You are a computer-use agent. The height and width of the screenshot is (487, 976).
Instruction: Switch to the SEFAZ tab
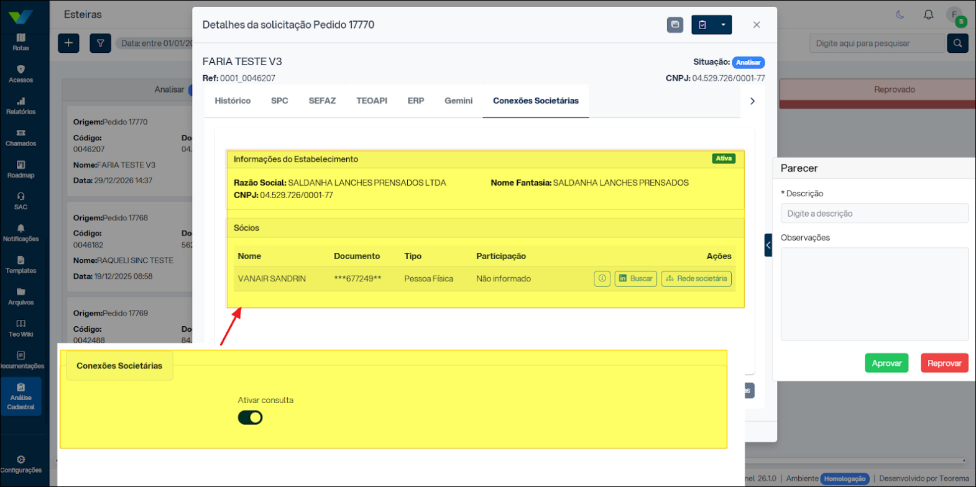tap(322, 101)
